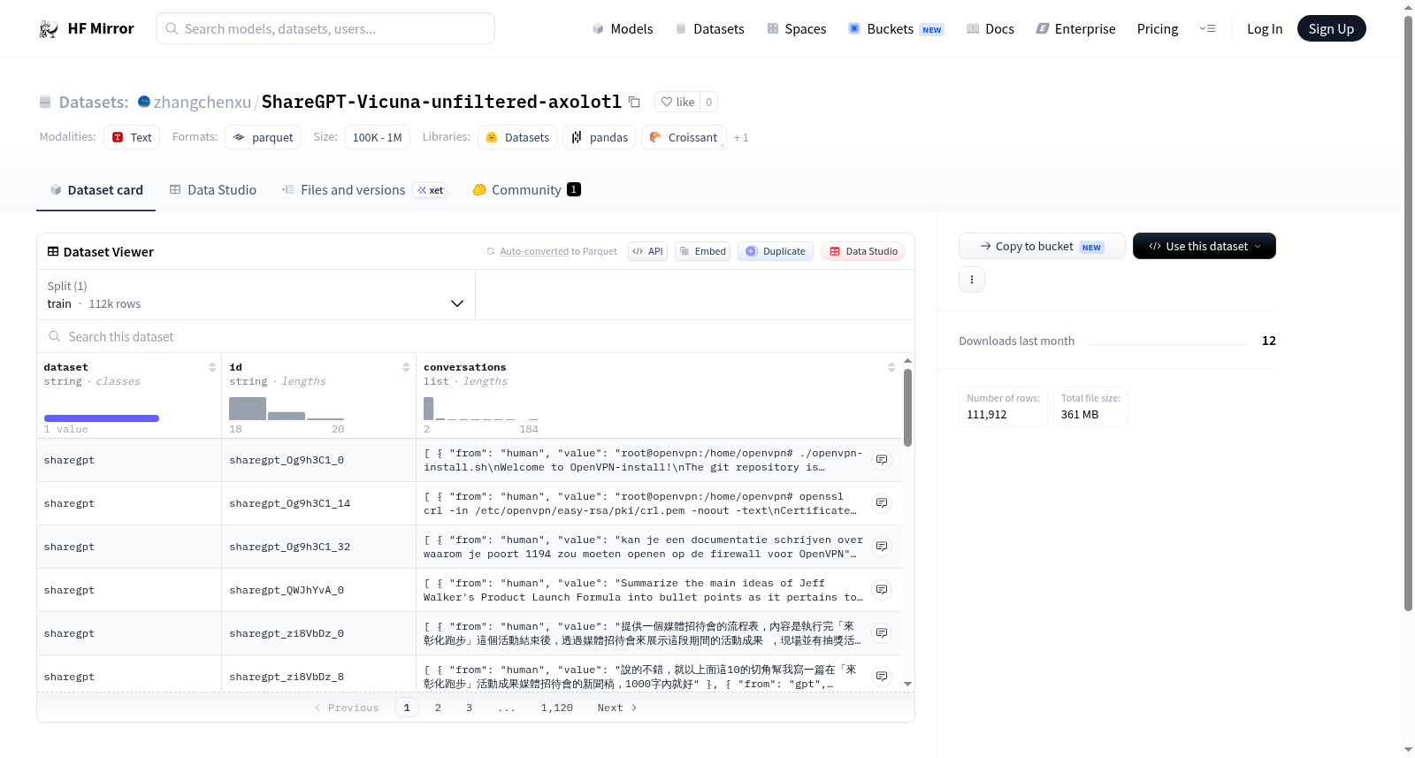
Task: Click the current page 1 button
Action: (x=407, y=708)
